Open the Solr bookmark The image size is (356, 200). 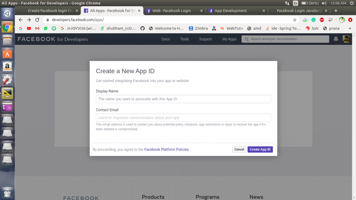[312, 28]
